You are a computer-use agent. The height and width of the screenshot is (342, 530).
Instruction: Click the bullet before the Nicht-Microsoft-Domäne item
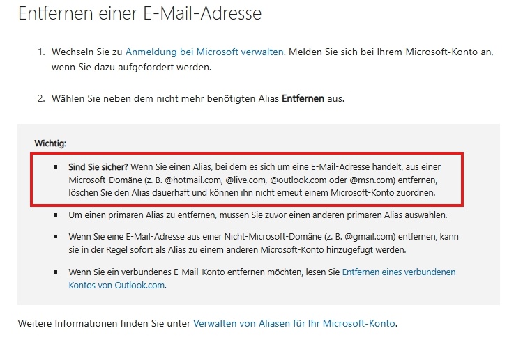point(55,236)
